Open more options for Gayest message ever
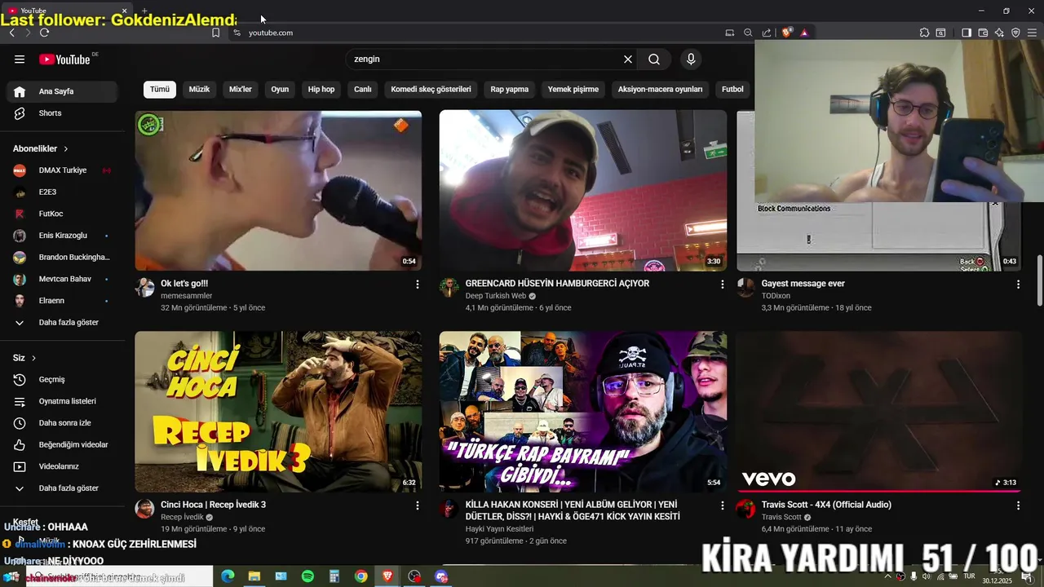 tap(1018, 285)
